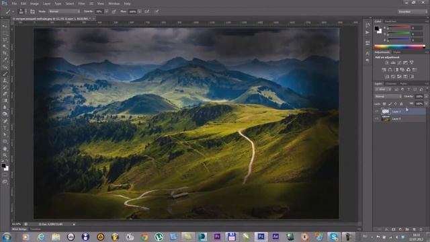Open the layer Opacity slider arrow
This screenshot has height=242, width=430.
[x=426, y=96]
